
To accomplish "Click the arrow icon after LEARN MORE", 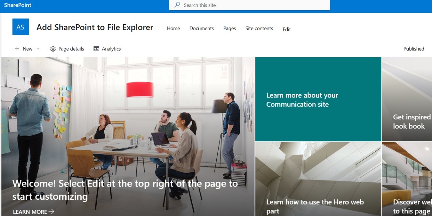I will click(x=52, y=212).
